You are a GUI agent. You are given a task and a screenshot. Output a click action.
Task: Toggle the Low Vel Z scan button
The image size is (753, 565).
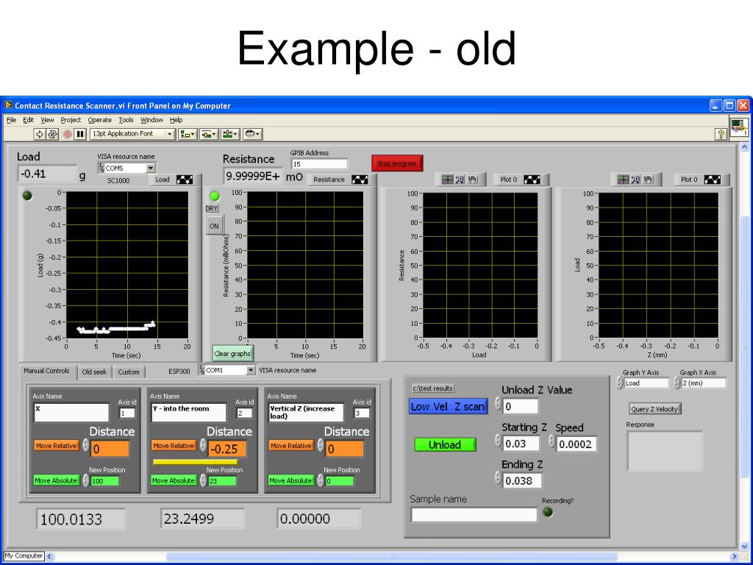448,406
